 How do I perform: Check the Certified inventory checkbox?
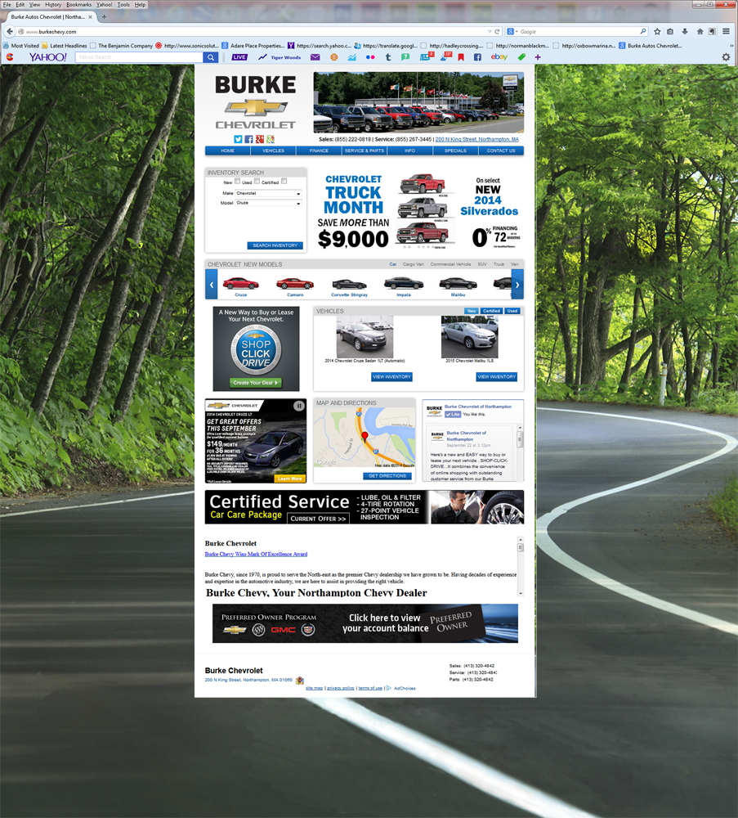click(x=284, y=181)
